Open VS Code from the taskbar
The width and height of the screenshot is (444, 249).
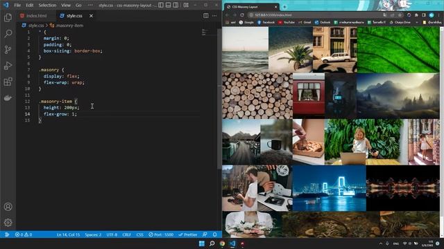[232, 243]
